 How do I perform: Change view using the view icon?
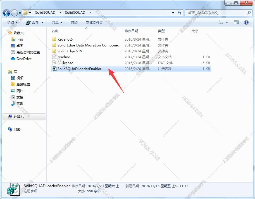point(221,22)
